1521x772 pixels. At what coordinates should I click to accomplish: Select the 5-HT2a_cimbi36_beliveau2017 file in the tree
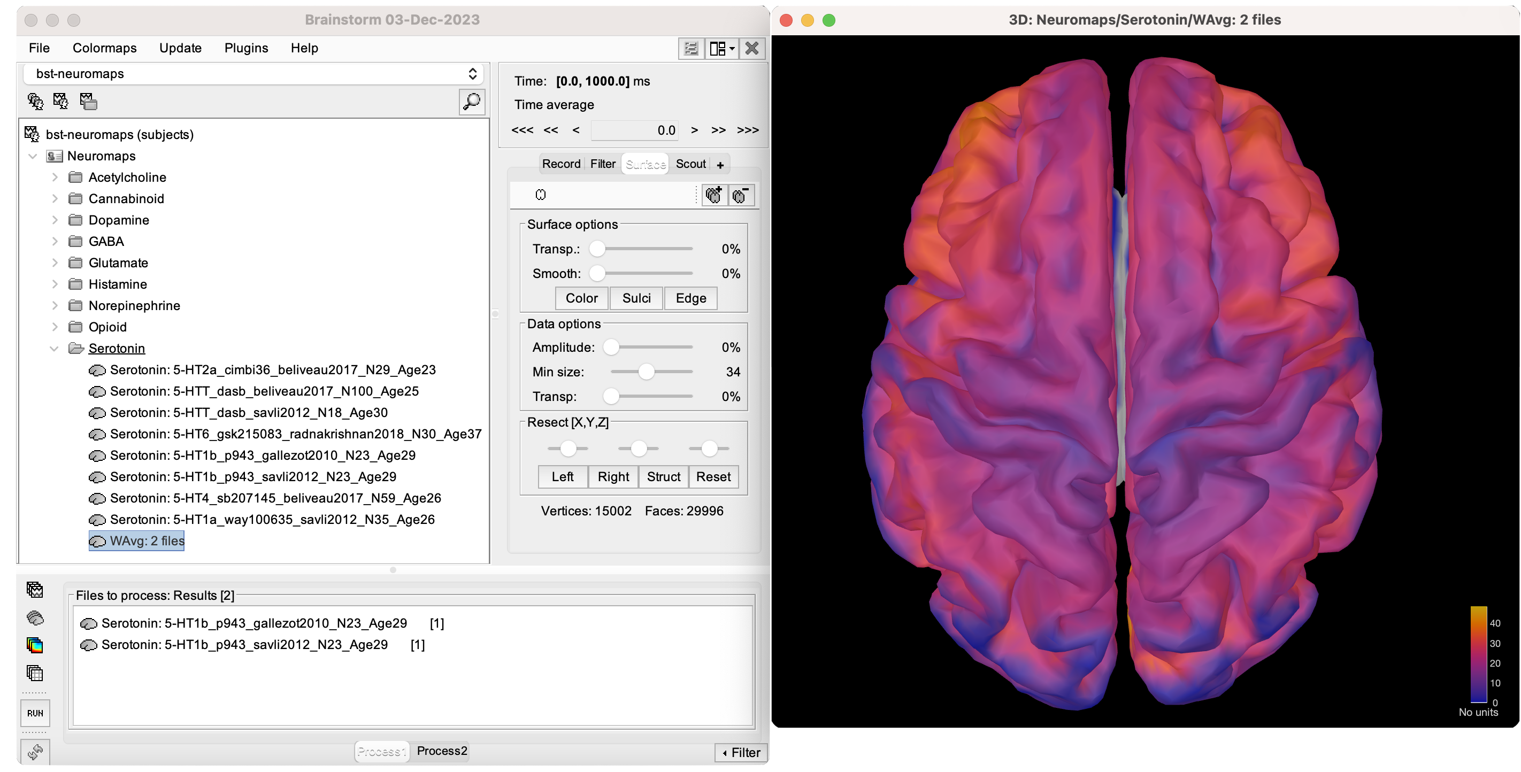click(272, 369)
